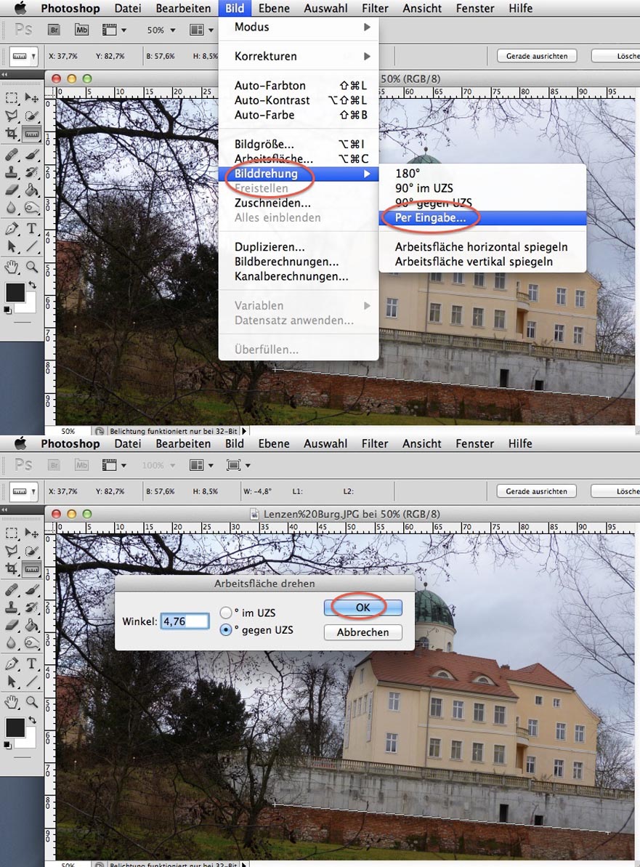Click the Winkel angle input field
This screenshot has width=640, height=867.
pos(185,621)
